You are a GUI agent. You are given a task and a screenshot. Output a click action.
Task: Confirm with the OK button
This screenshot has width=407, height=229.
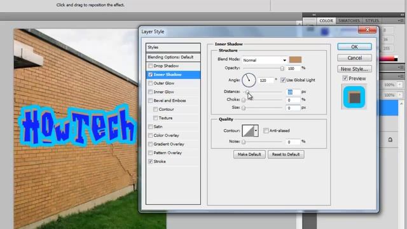point(355,46)
